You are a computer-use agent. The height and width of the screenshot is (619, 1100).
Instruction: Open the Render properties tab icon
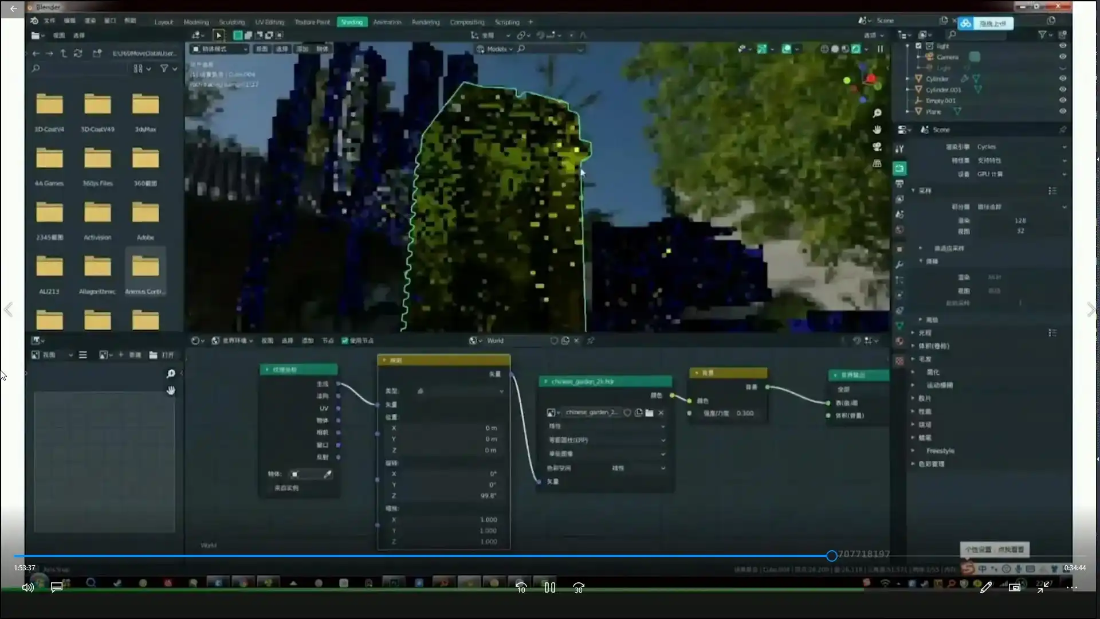pos(899,169)
